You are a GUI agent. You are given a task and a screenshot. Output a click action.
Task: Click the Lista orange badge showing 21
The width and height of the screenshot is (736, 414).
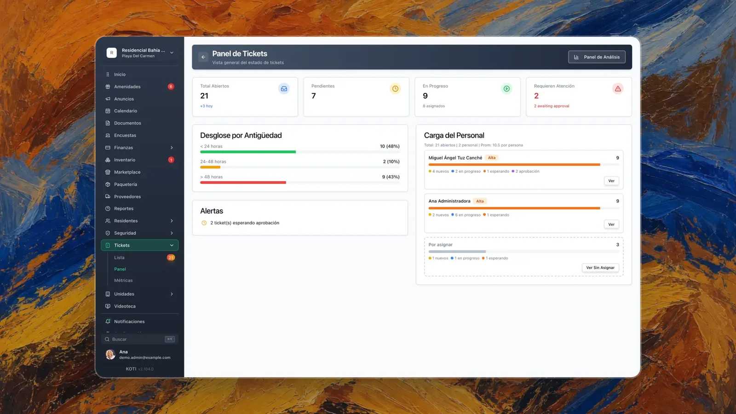click(x=171, y=258)
